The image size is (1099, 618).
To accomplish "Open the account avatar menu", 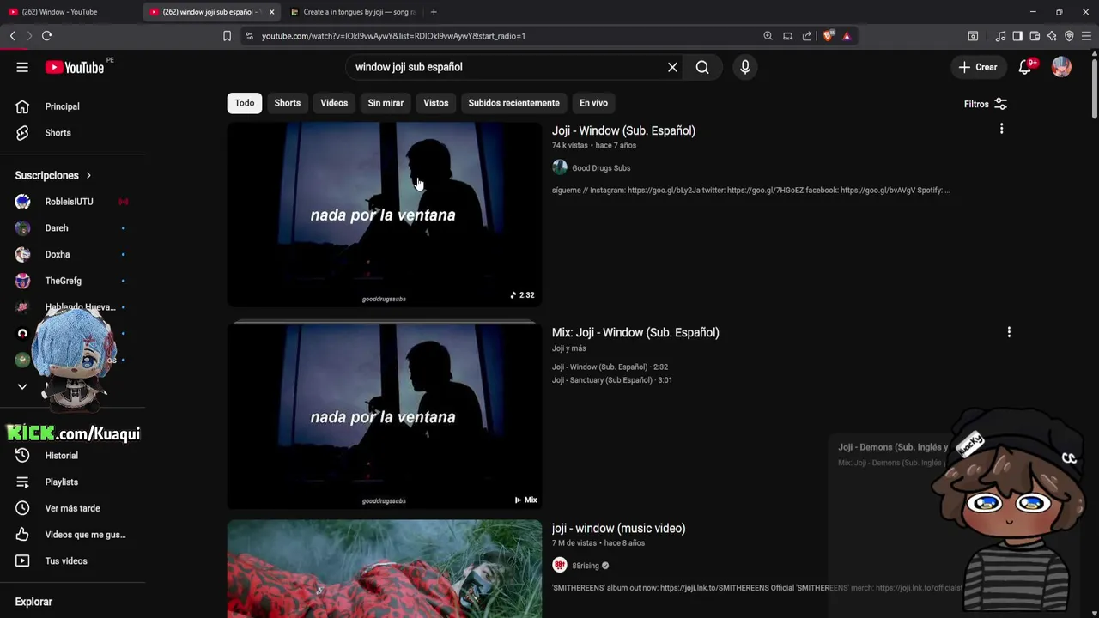I will tap(1061, 67).
